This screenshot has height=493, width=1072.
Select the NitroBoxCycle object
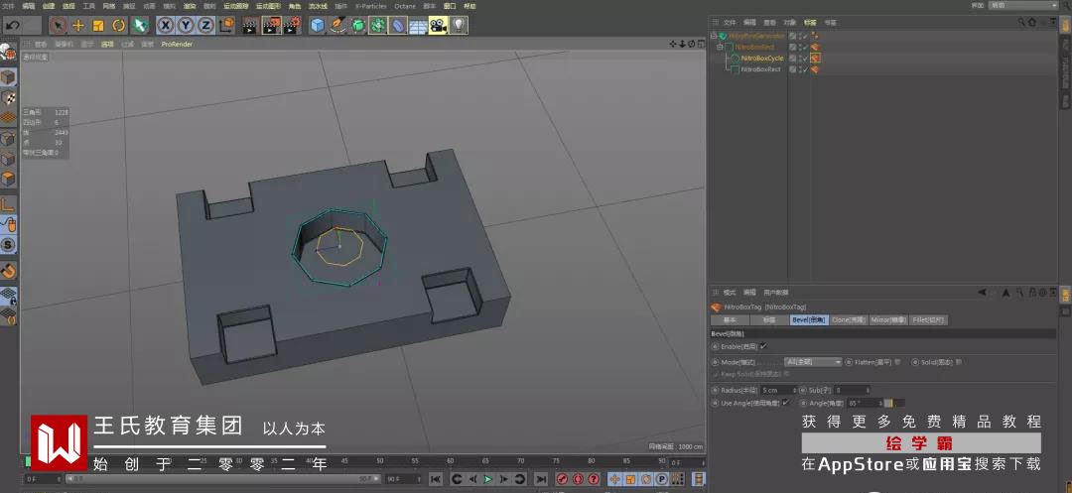point(762,59)
